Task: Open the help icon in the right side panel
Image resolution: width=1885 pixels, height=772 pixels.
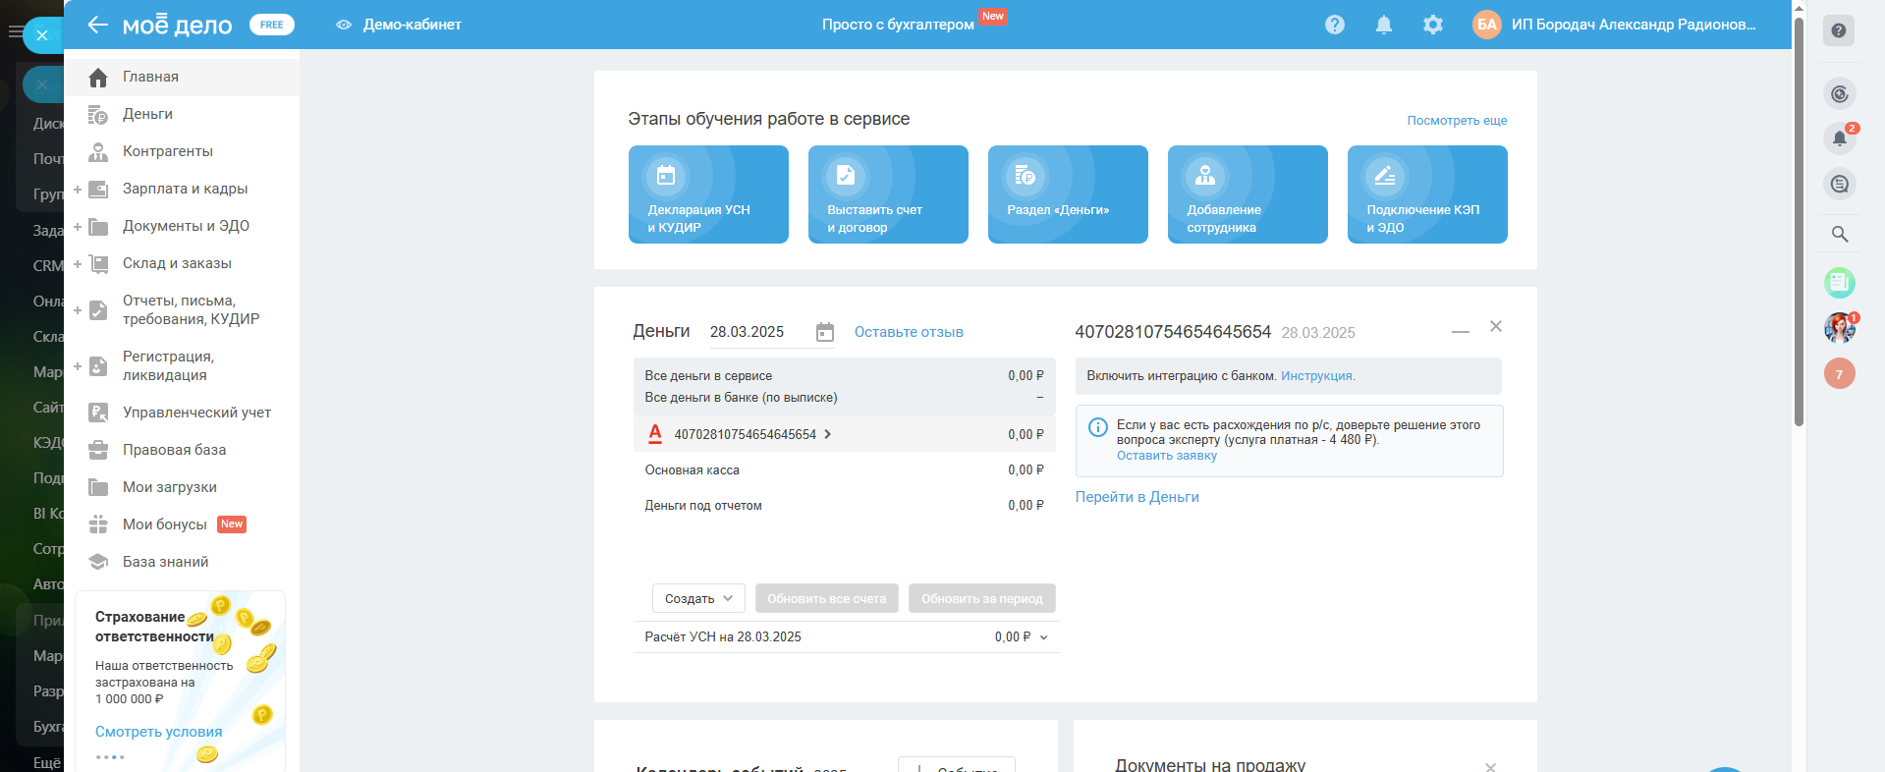Action: [x=1839, y=30]
